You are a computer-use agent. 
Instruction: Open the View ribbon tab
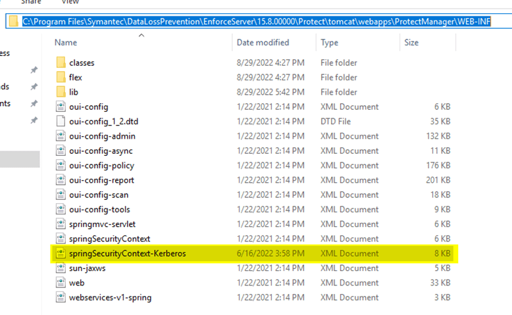[x=70, y=3]
